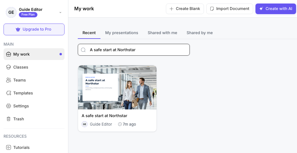The image size is (297, 153).
Task: Expand the Guide Editor account chevron
Action: [60, 12]
